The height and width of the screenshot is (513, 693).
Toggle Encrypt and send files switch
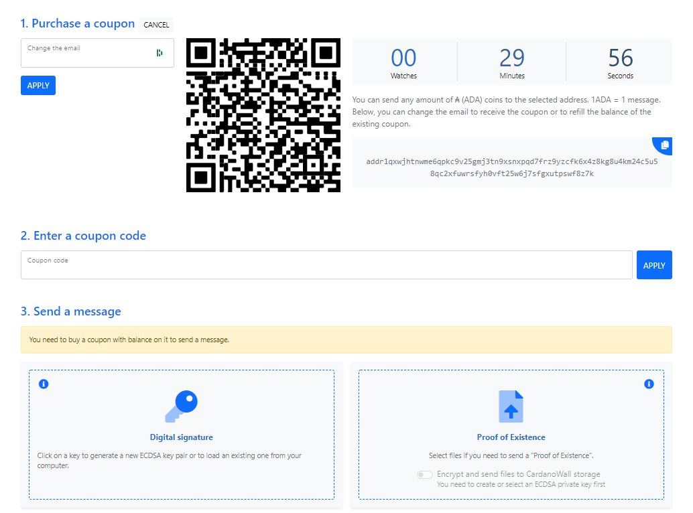pos(425,475)
